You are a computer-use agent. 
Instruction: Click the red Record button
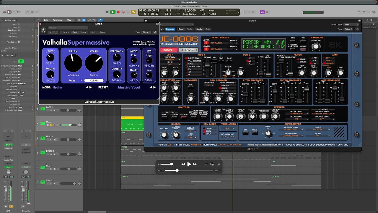pyautogui.click(x=118, y=12)
